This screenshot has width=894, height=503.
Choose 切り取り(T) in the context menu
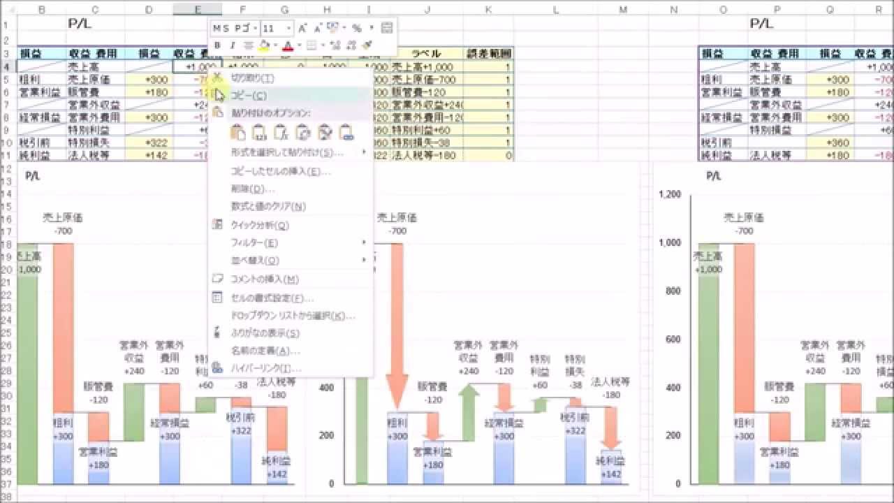tap(252, 78)
